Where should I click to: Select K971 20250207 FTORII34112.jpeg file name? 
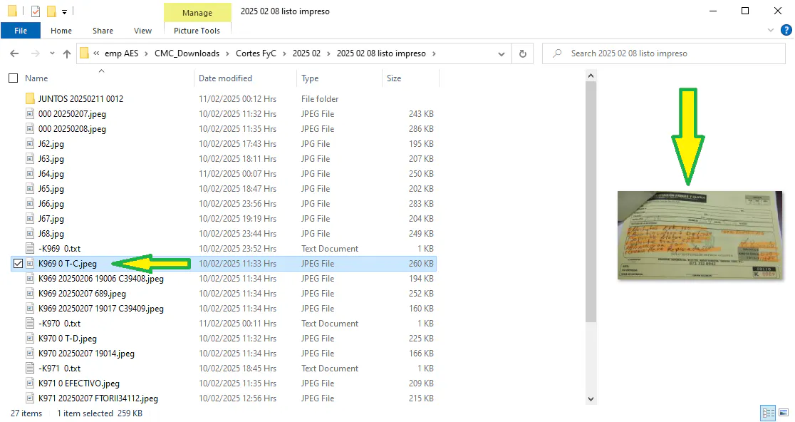98,398
